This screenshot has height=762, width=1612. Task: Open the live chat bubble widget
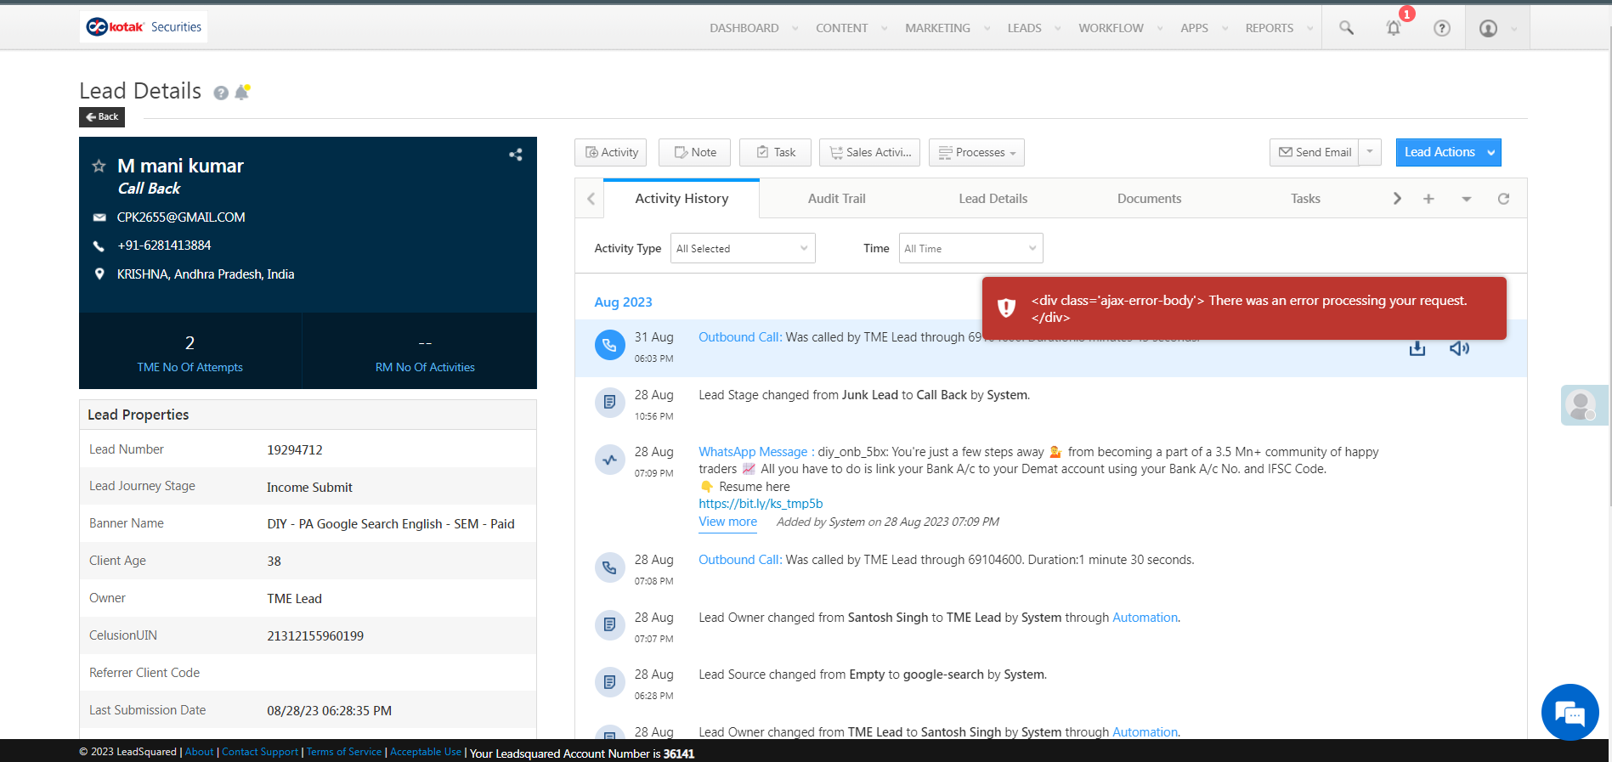pos(1569,712)
